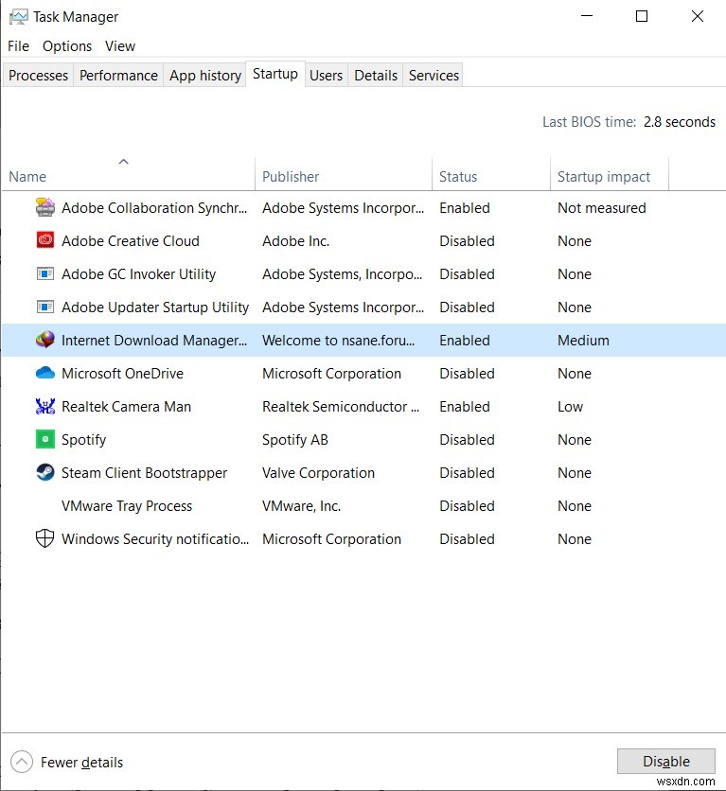The height and width of the screenshot is (791, 726).
Task: Click the Spotify icon in startup list
Action: (44, 439)
